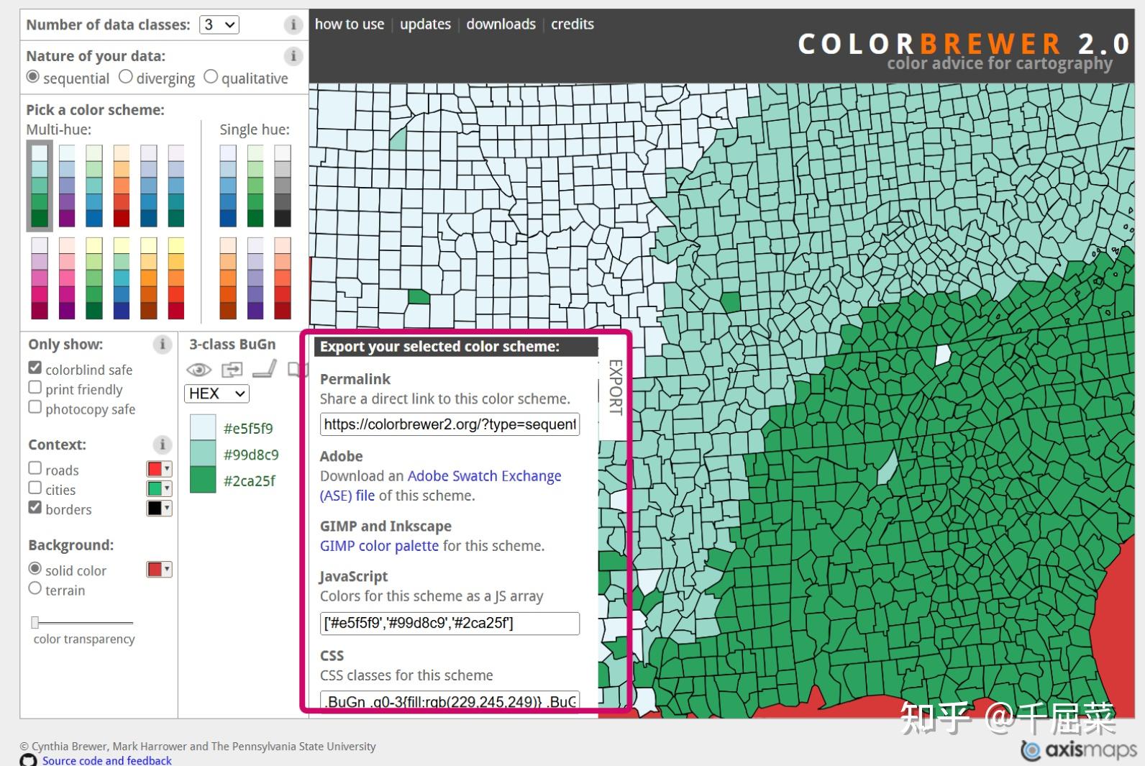Pick the orange-to-red multi-hue scheme
The height and width of the screenshot is (766, 1145).
(x=122, y=186)
